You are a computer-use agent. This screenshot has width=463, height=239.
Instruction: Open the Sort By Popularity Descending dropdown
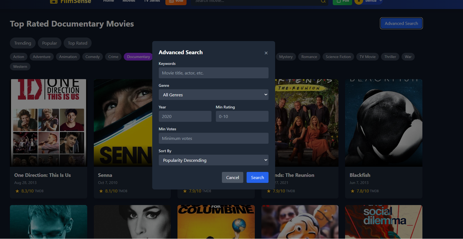pyautogui.click(x=213, y=160)
